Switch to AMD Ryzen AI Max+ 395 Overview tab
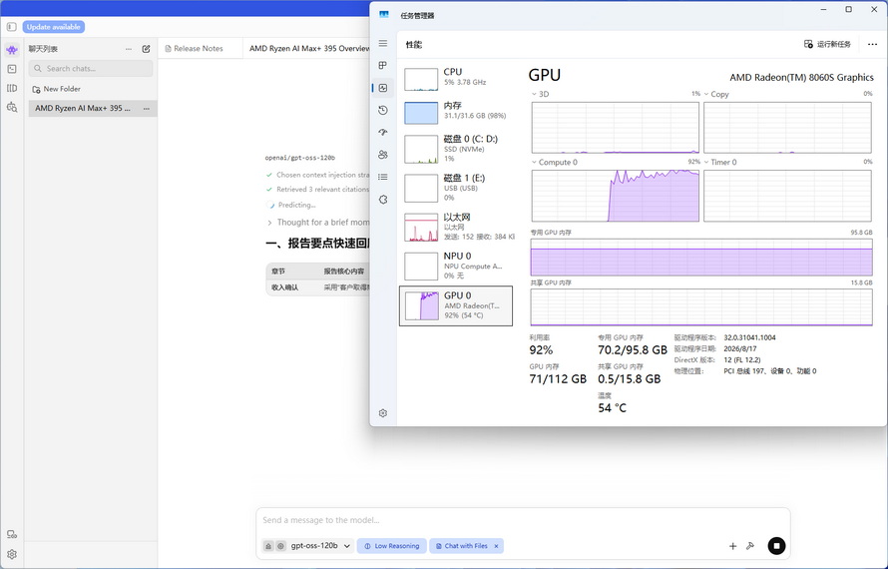888x569 pixels. point(309,49)
